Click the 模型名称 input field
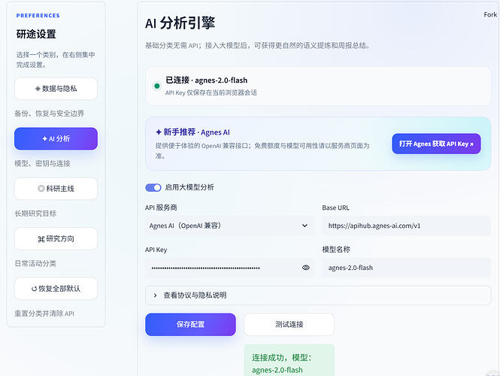 pos(406,268)
